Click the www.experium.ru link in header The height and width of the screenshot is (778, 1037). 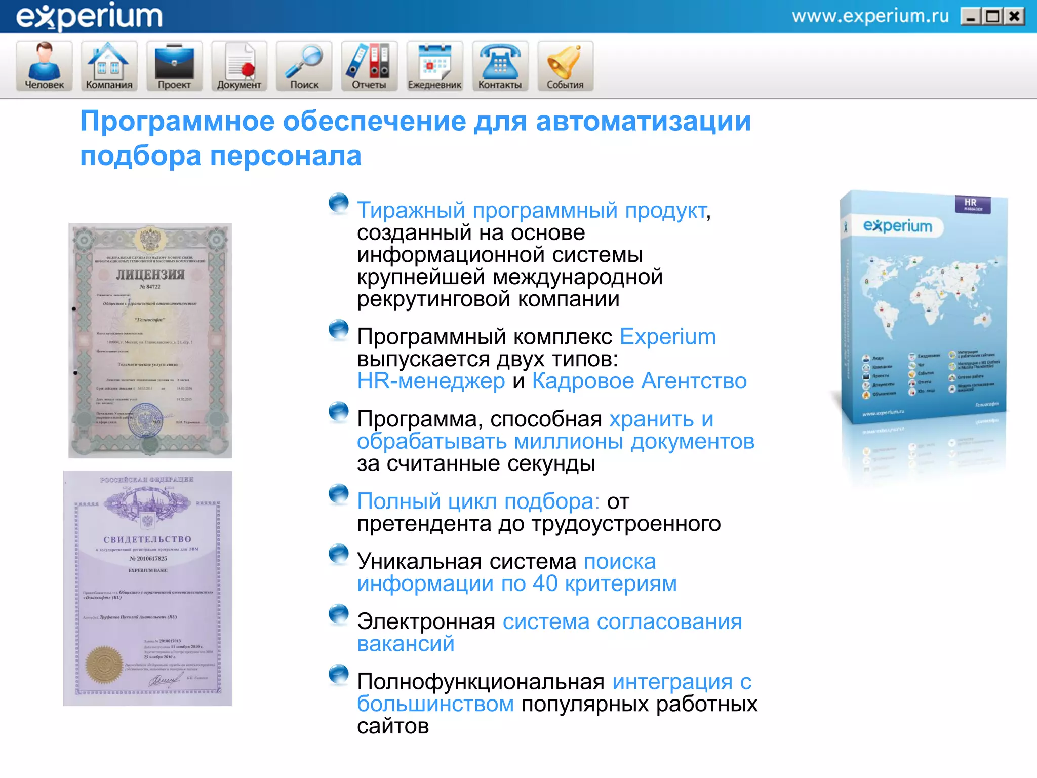(870, 17)
